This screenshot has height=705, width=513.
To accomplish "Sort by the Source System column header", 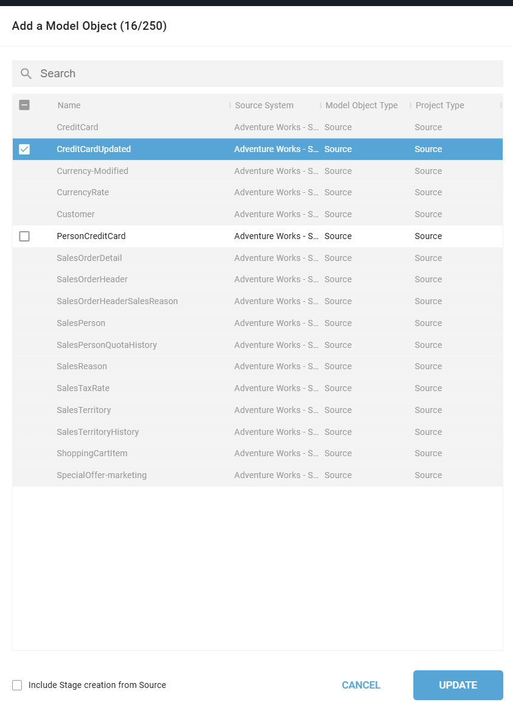I will pos(264,105).
